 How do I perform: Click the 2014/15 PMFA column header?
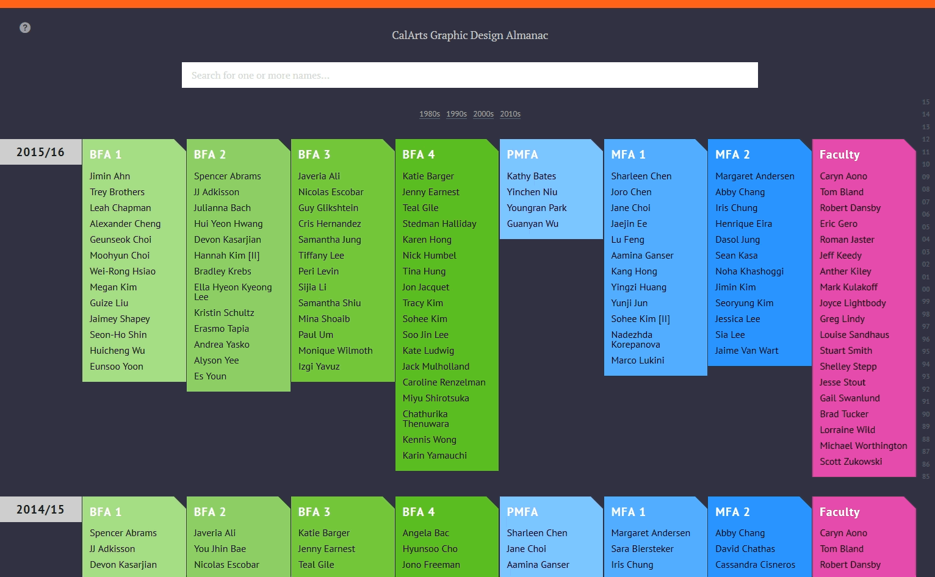[x=522, y=512]
